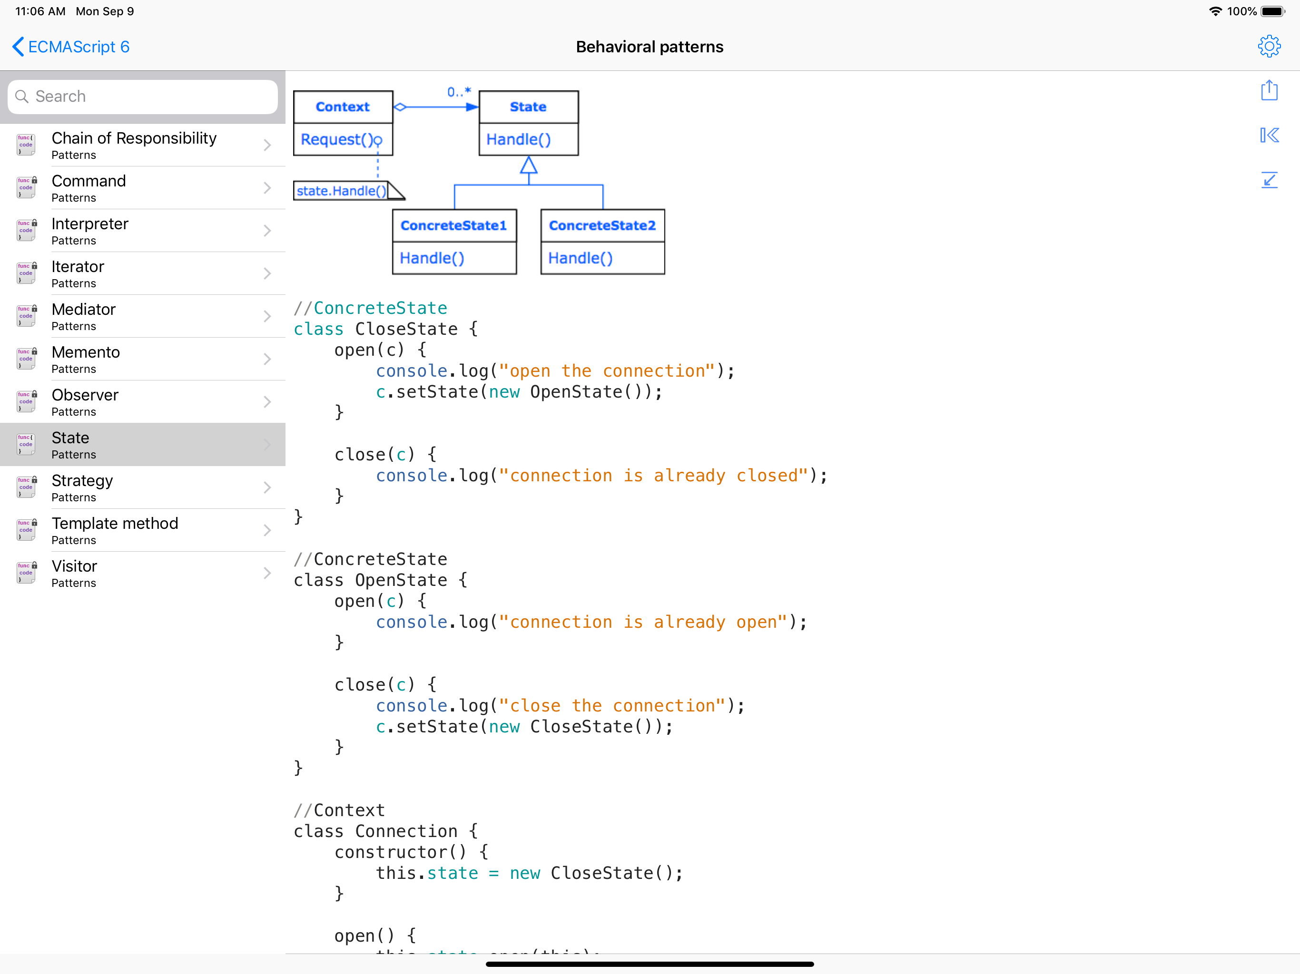Screen dimensions: 1300x974
Task: Tap the share export icon
Action: [1269, 90]
